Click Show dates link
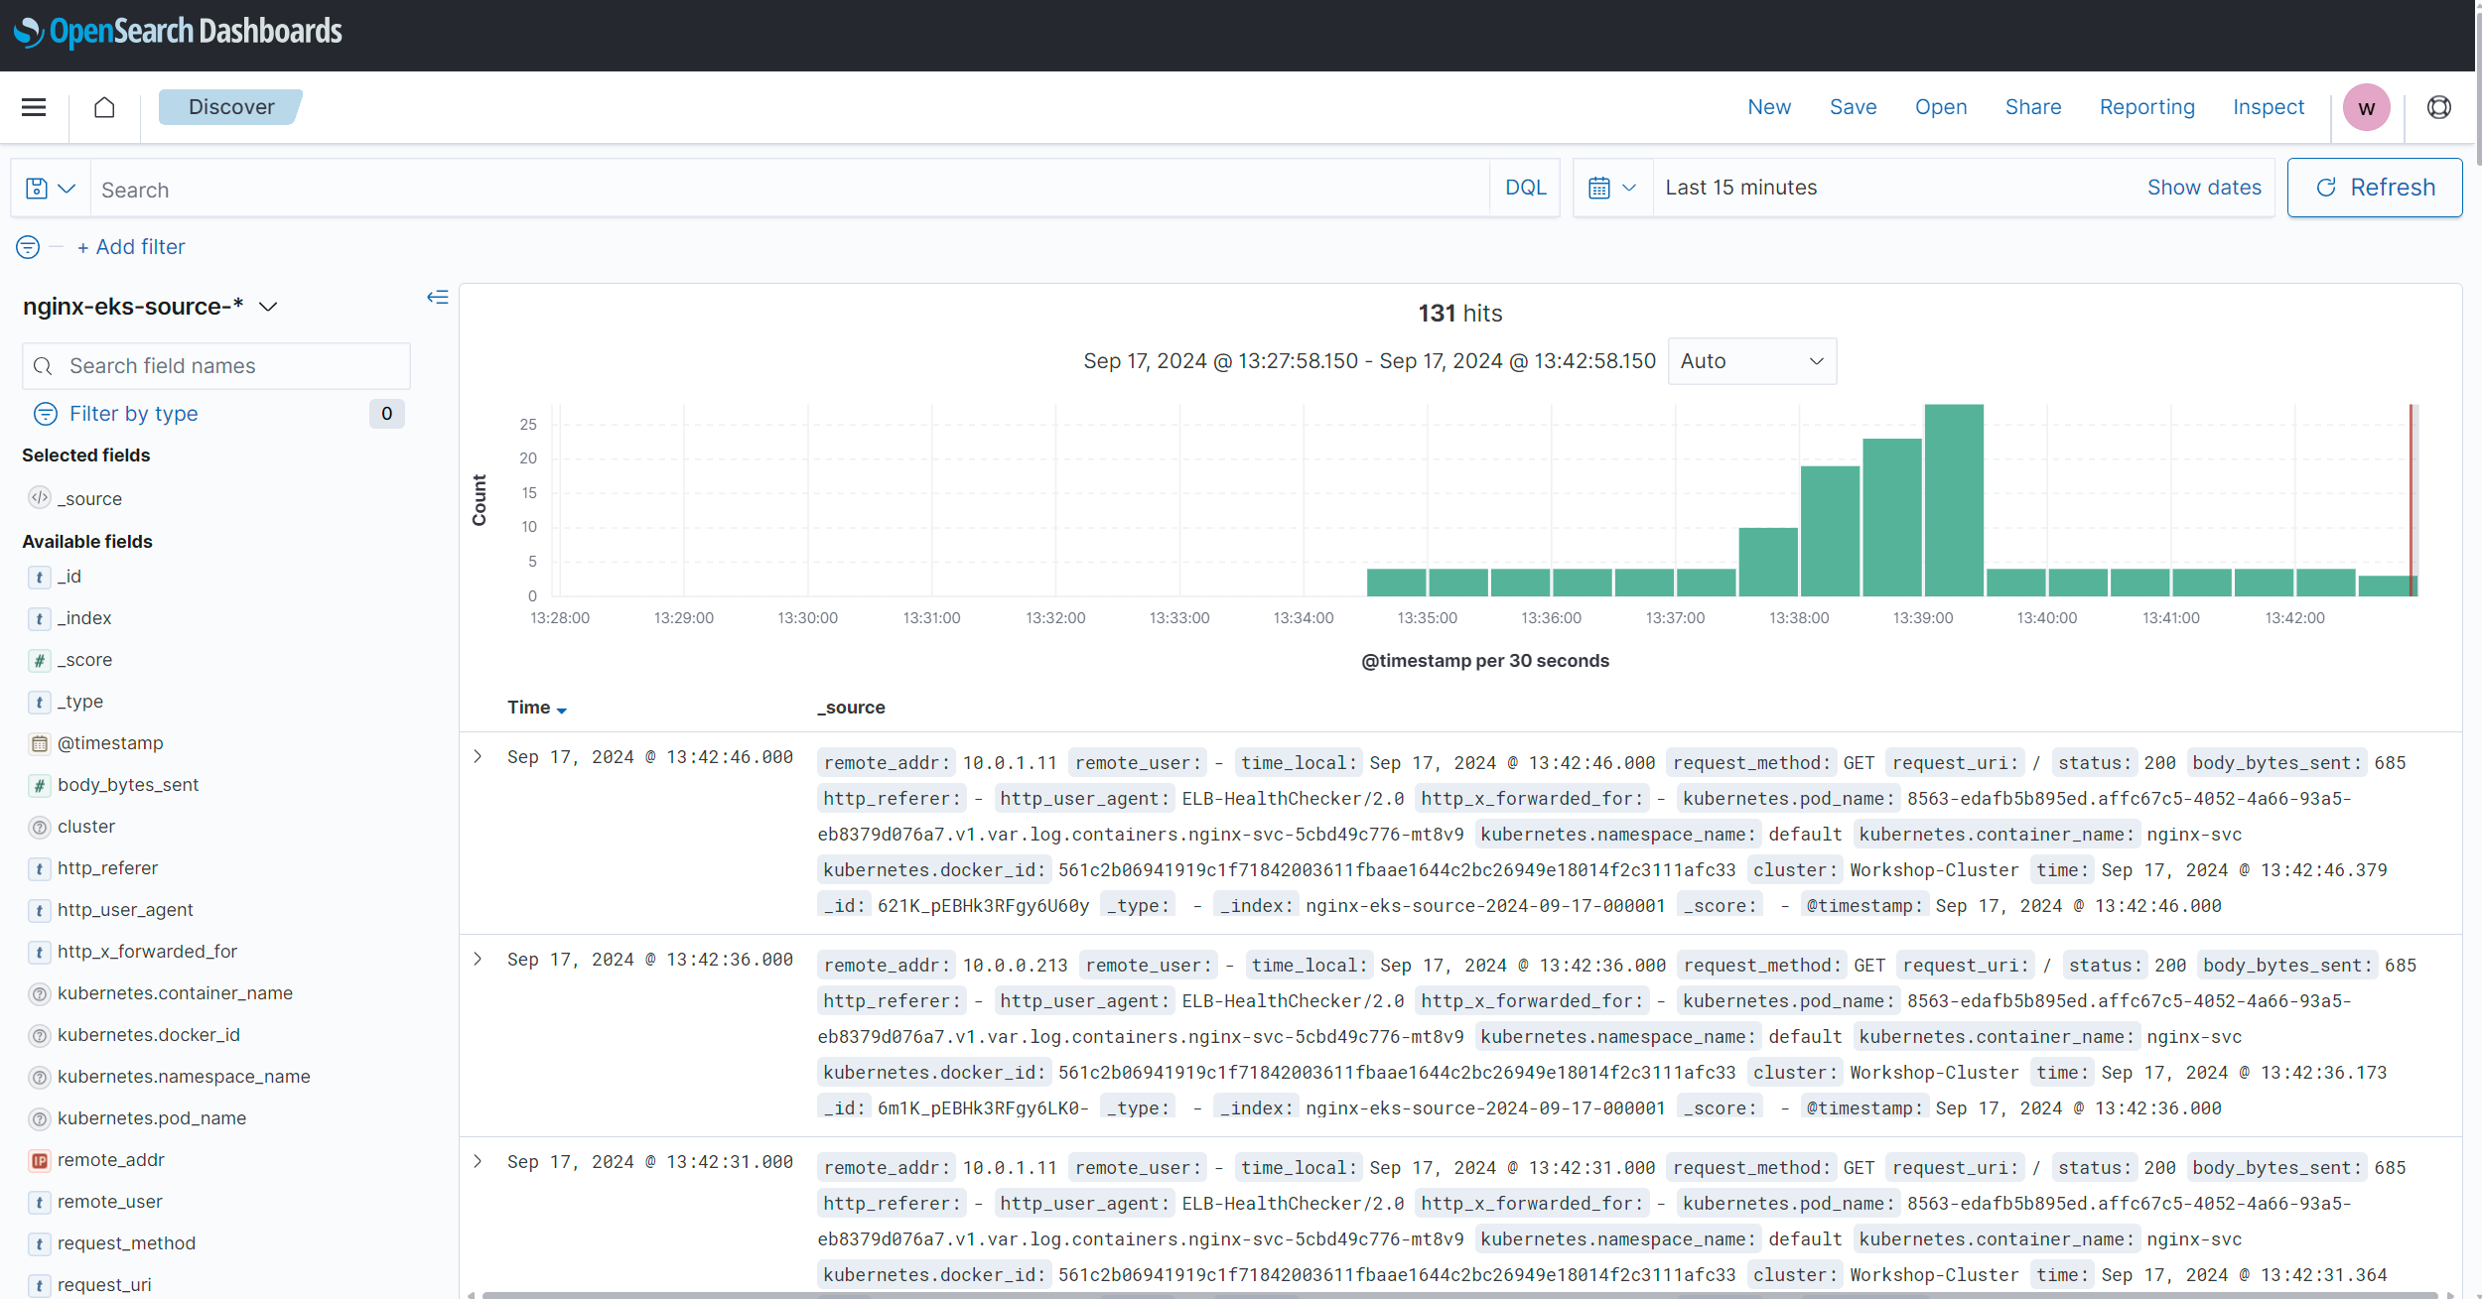 [2203, 188]
